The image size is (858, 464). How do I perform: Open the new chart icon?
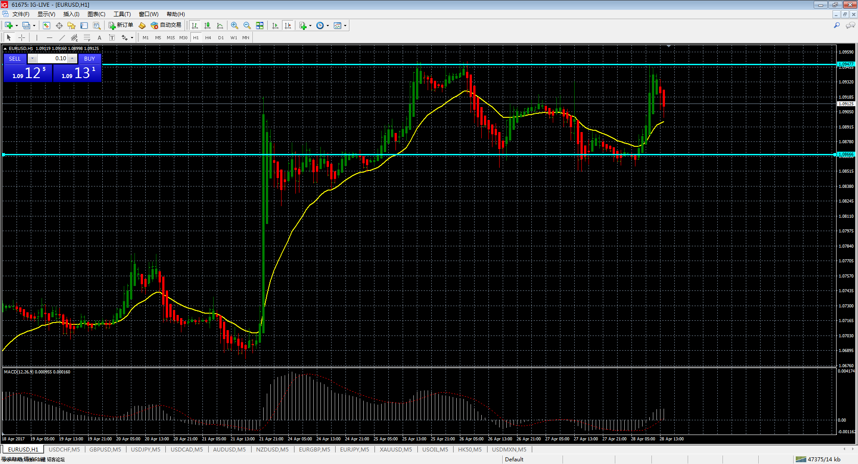point(8,25)
